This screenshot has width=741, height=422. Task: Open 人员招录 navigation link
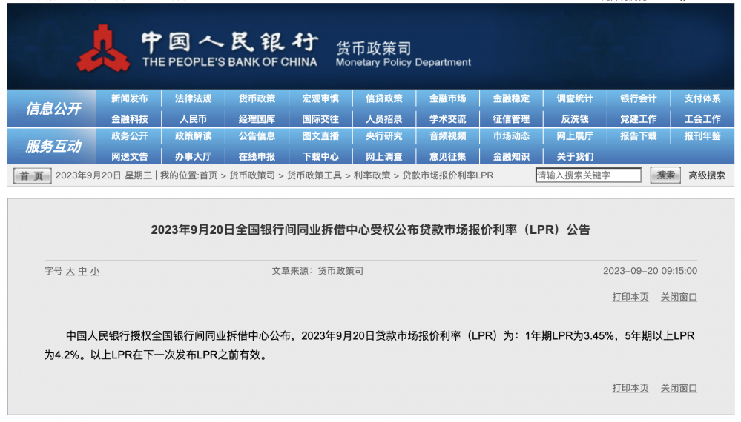click(x=383, y=119)
